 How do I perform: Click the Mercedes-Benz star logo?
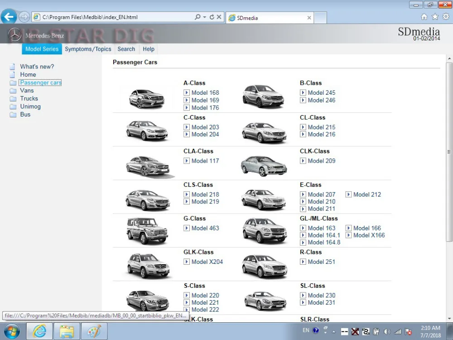tap(15, 35)
